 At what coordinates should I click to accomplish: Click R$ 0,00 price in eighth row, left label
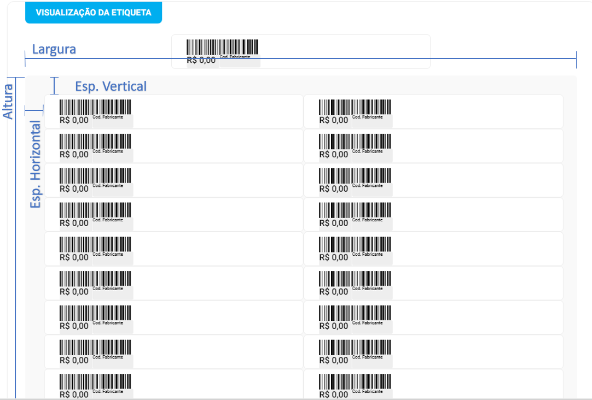coord(74,361)
